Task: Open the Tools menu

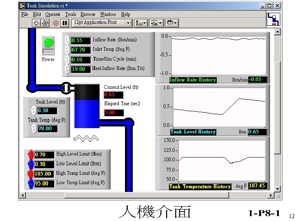Action: (71, 14)
